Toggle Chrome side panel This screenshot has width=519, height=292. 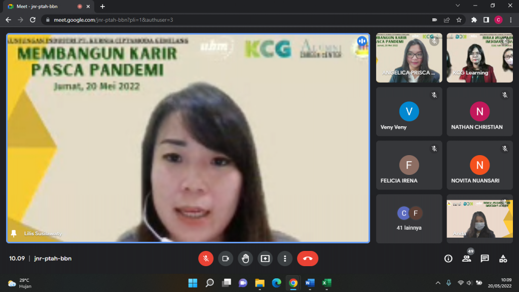pyautogui.click(x=486, y=20)
